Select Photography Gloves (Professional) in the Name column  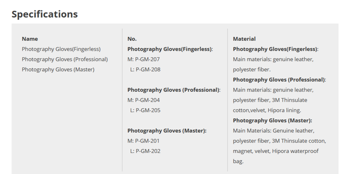pyautogui.click(x=64, y=59)
